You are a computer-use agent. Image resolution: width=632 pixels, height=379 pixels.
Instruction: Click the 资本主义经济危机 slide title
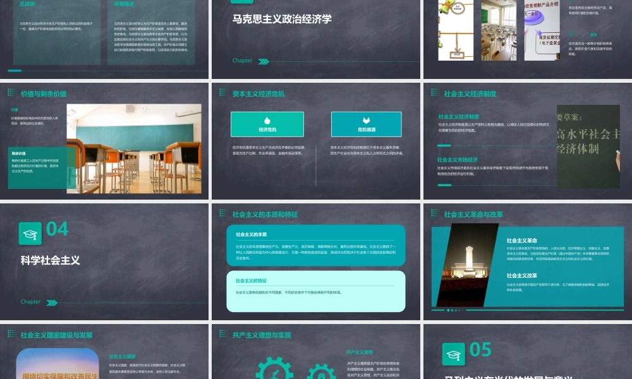coord(258,94)
